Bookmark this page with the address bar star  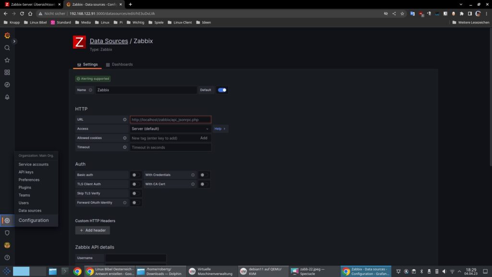(402, 13)
